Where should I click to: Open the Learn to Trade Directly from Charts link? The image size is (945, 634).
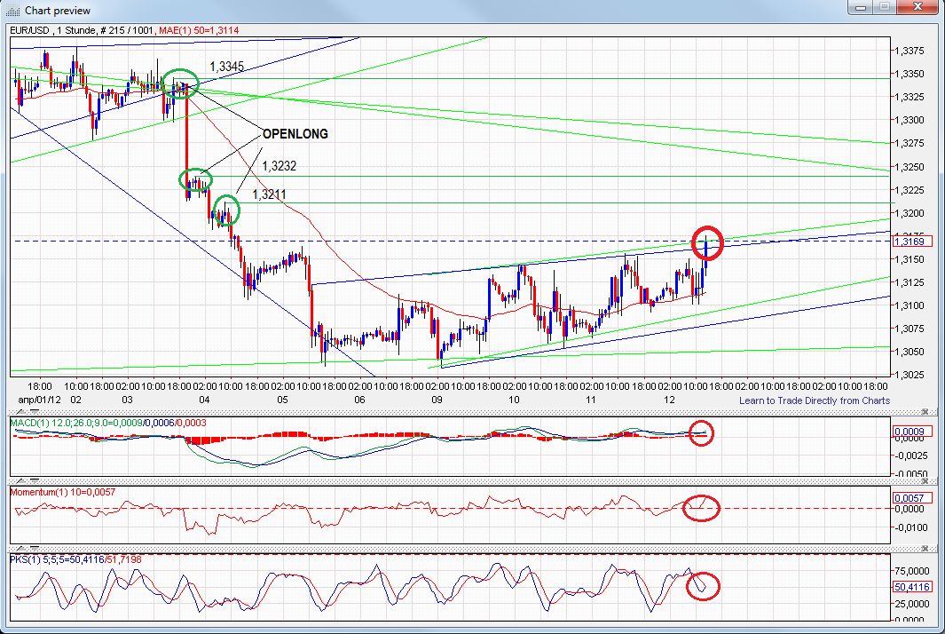(815, 400)
